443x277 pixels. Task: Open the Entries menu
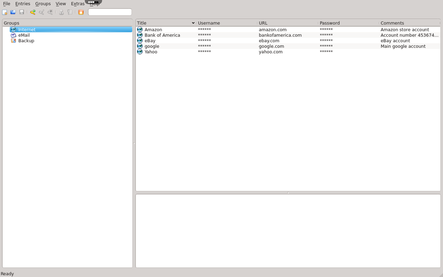[x=23, y=4]
